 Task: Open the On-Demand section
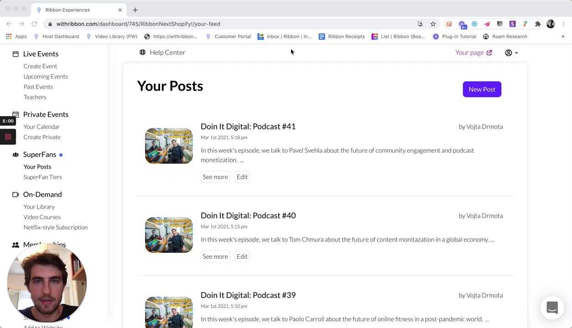42,195
